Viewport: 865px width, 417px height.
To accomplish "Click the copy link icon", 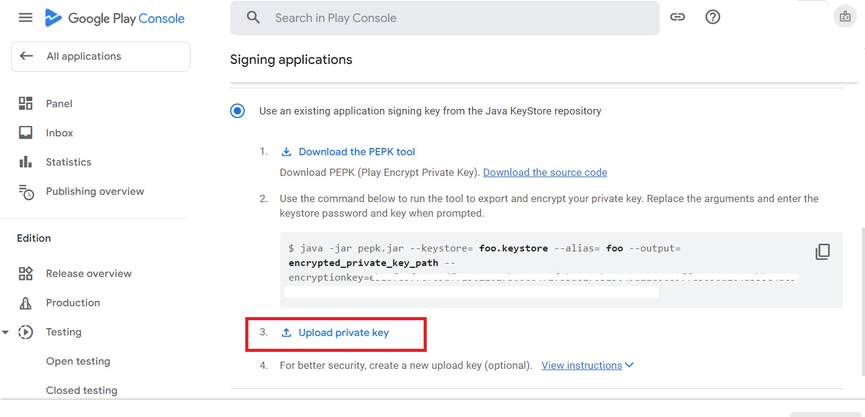I will 678,18.
